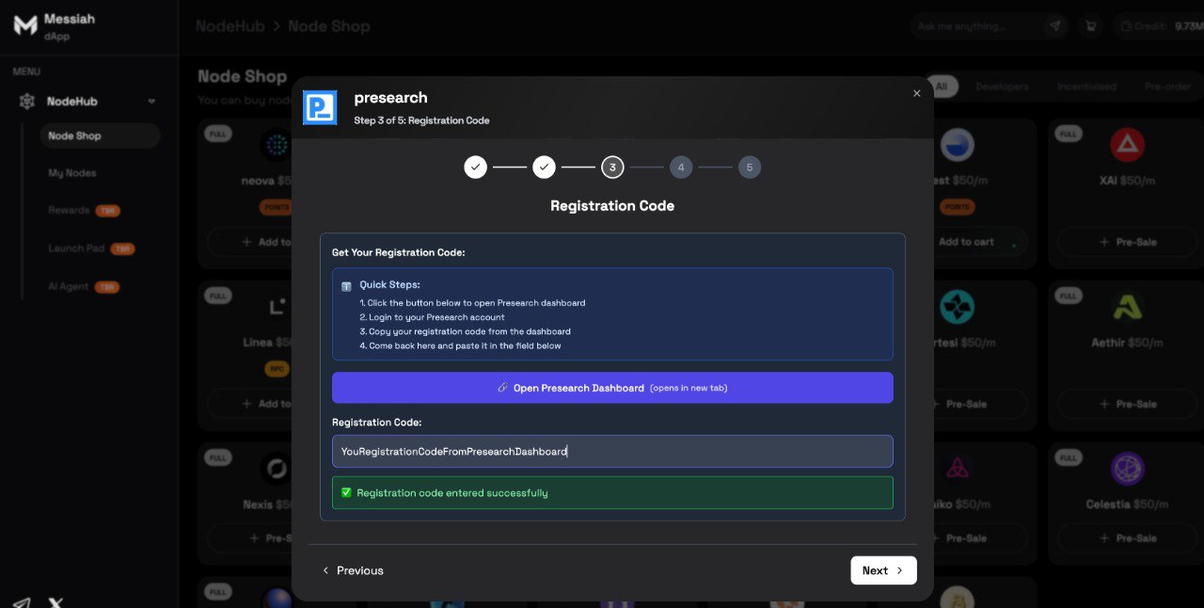Viewport: 1204px width, 608px height.
Task: Click the Cartesi node logo
Action: coord(957,307)
